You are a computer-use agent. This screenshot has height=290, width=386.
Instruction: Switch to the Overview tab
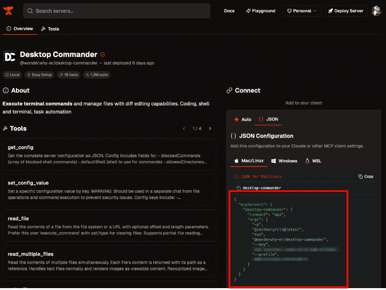[20, 29]
